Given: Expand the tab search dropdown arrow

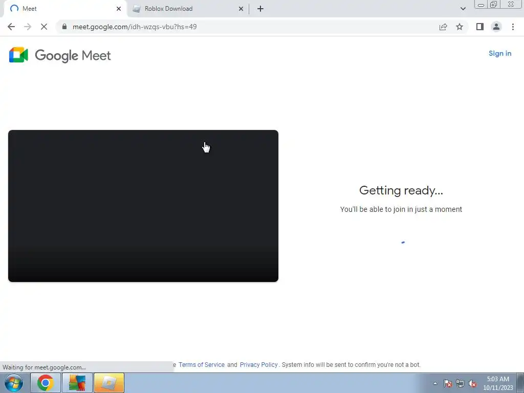Looking at the screenshot, I should click(x=463, y=9).
